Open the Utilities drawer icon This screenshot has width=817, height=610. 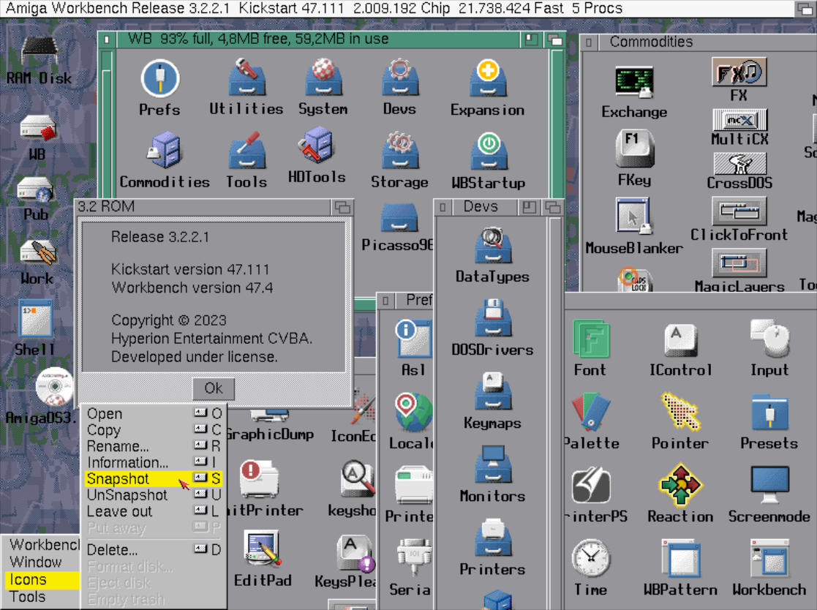(246, 78)
